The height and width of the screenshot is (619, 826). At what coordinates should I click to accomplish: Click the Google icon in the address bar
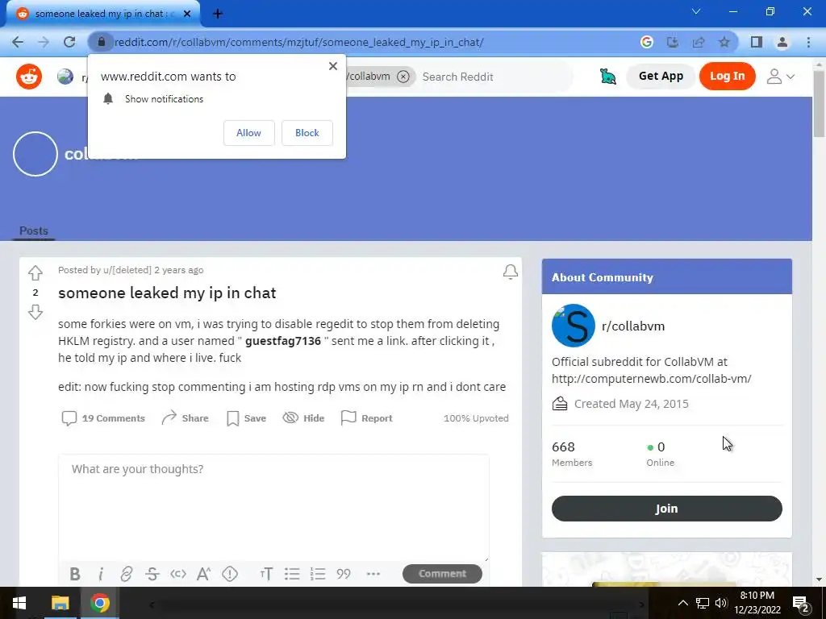(x=647, y=42)
